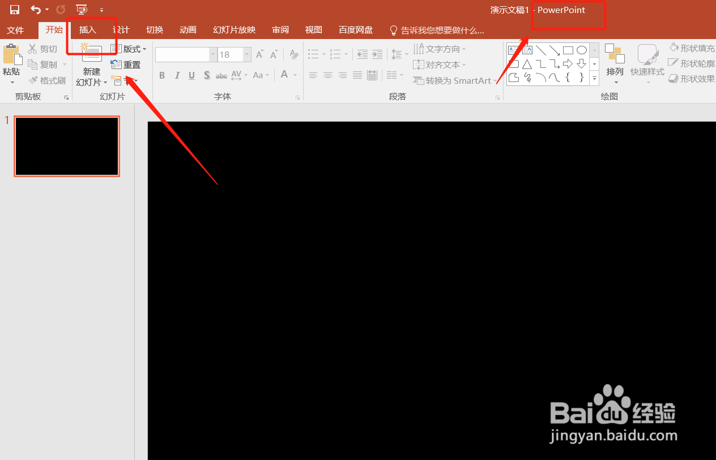Toggle text Shadow formatting

point(207,75)
